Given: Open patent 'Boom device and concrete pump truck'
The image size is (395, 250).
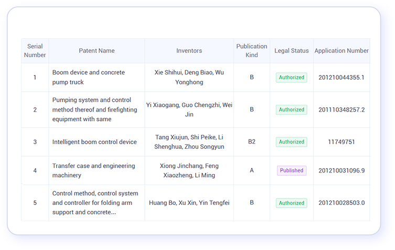Looking at the screenshot, I should coord(89,77).
